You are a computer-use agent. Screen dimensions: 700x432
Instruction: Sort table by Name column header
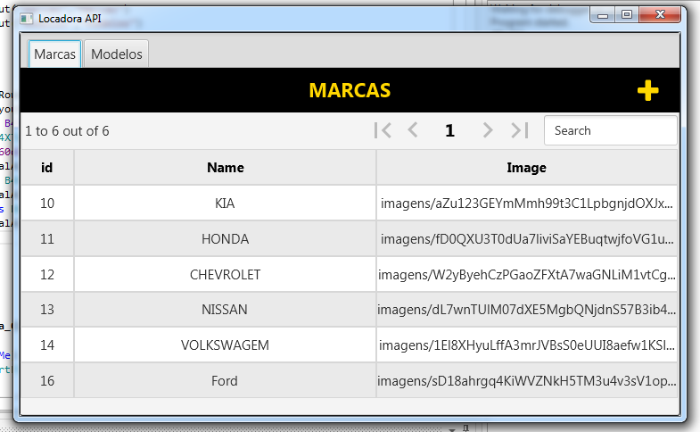(225, 168)
